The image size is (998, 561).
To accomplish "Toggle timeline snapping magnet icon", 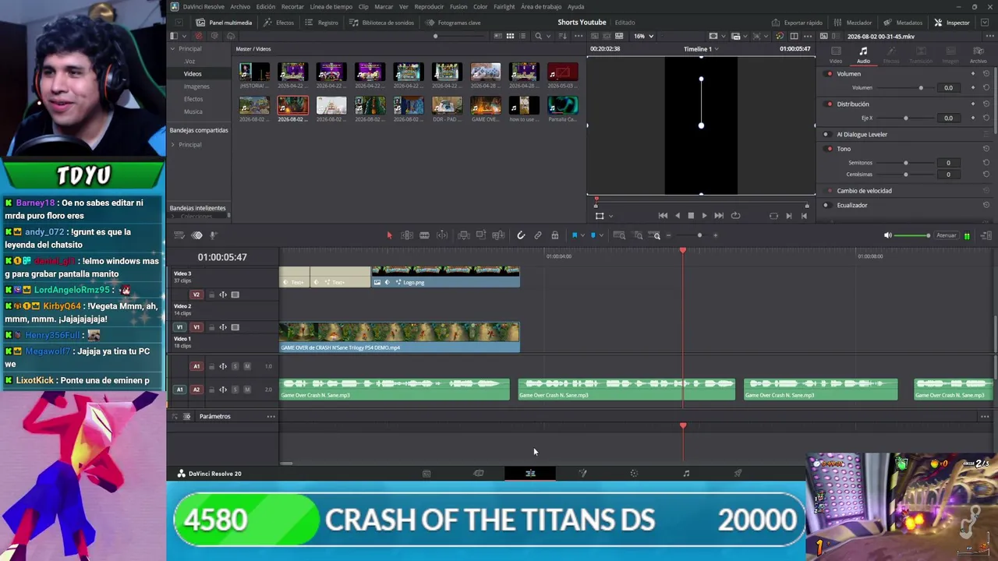I will [x=521, y=235].
